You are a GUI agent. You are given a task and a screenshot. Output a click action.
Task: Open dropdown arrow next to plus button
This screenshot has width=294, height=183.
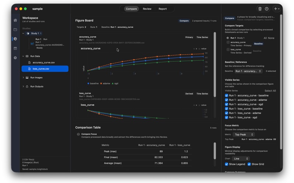[x=279, y=9]
